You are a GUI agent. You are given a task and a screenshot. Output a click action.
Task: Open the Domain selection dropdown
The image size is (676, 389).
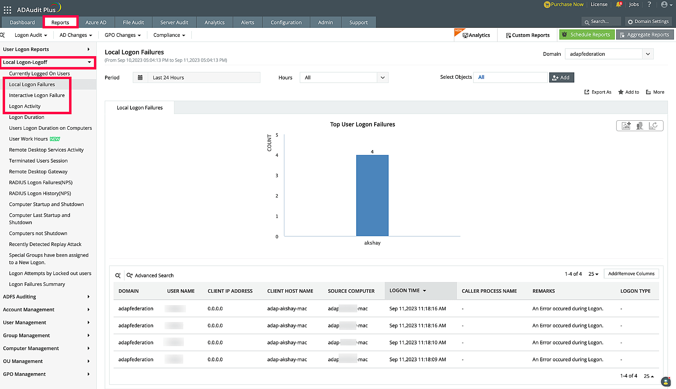(648, 54)
